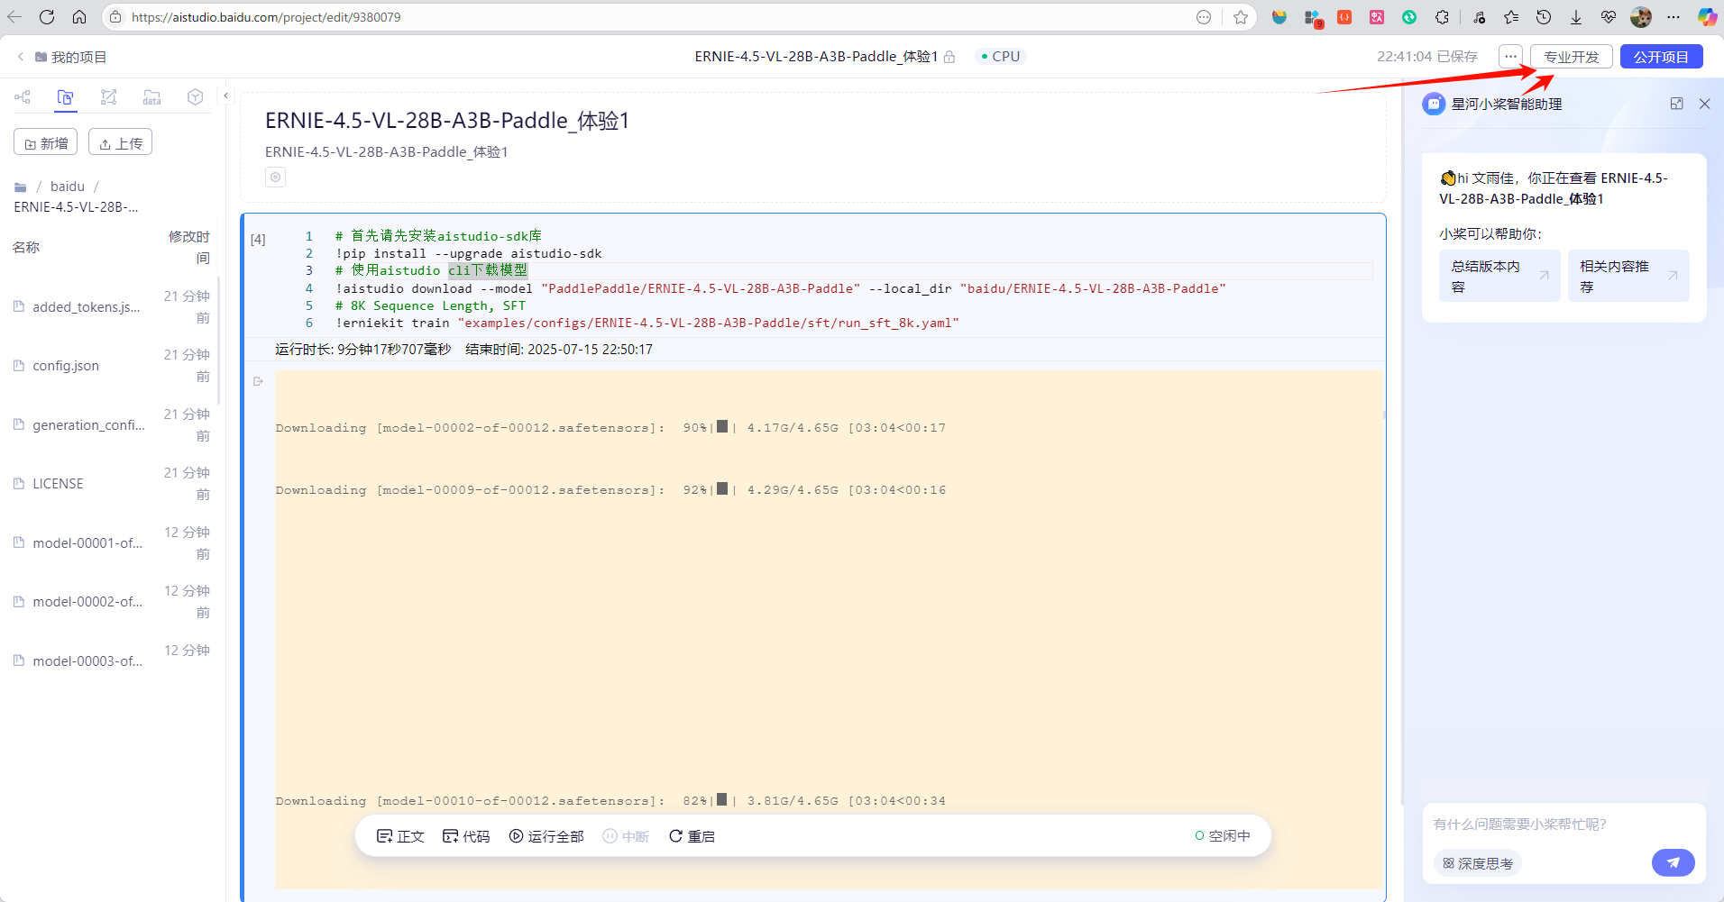Click code line with pip install aistudio-sdk
The image size is (1724, 902).
(469, 253)
